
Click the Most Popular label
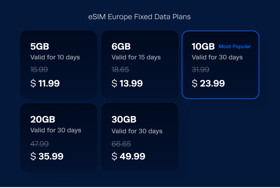tap(235, 46)
